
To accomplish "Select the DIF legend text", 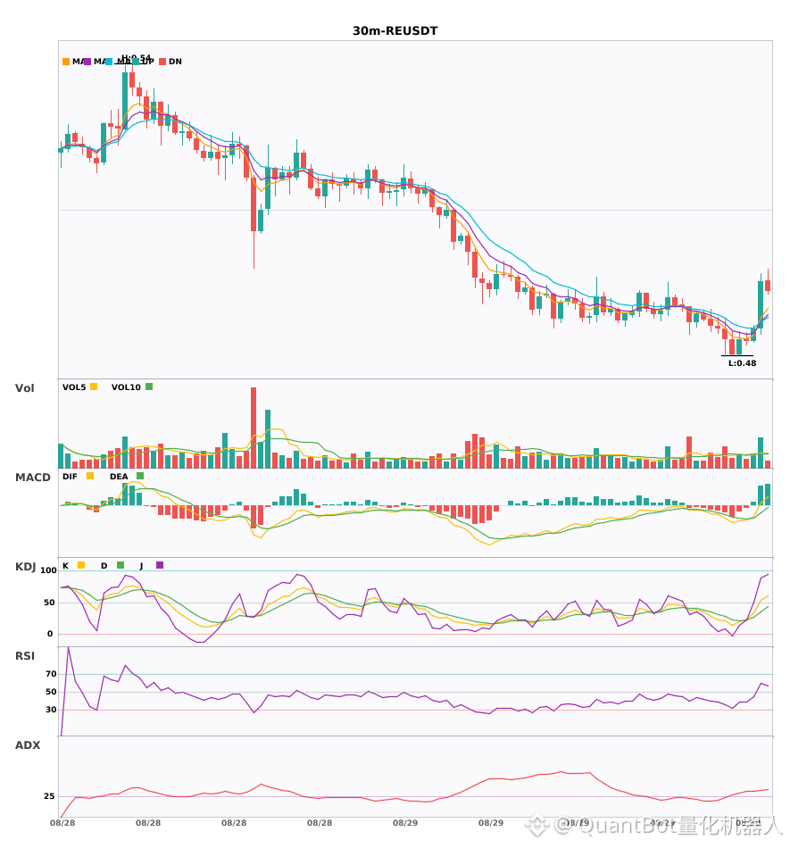I will 70,477.
